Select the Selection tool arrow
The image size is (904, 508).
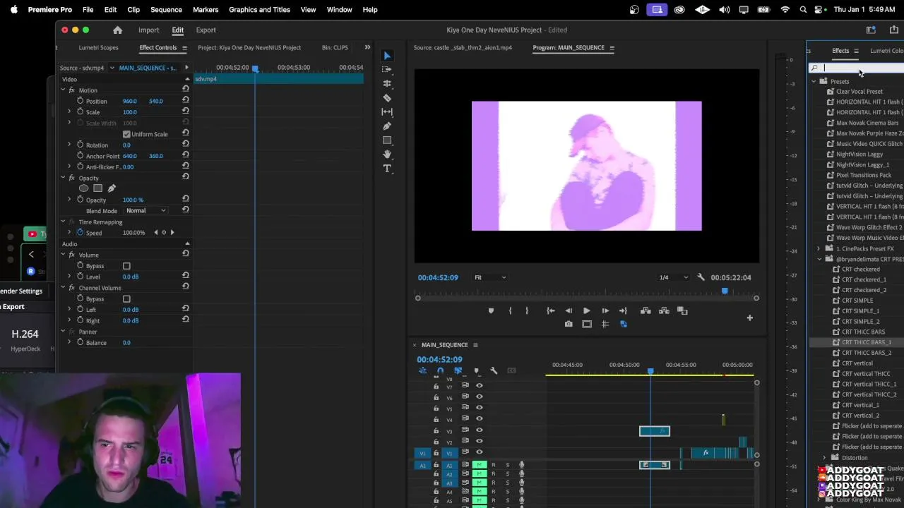[387, 56]
